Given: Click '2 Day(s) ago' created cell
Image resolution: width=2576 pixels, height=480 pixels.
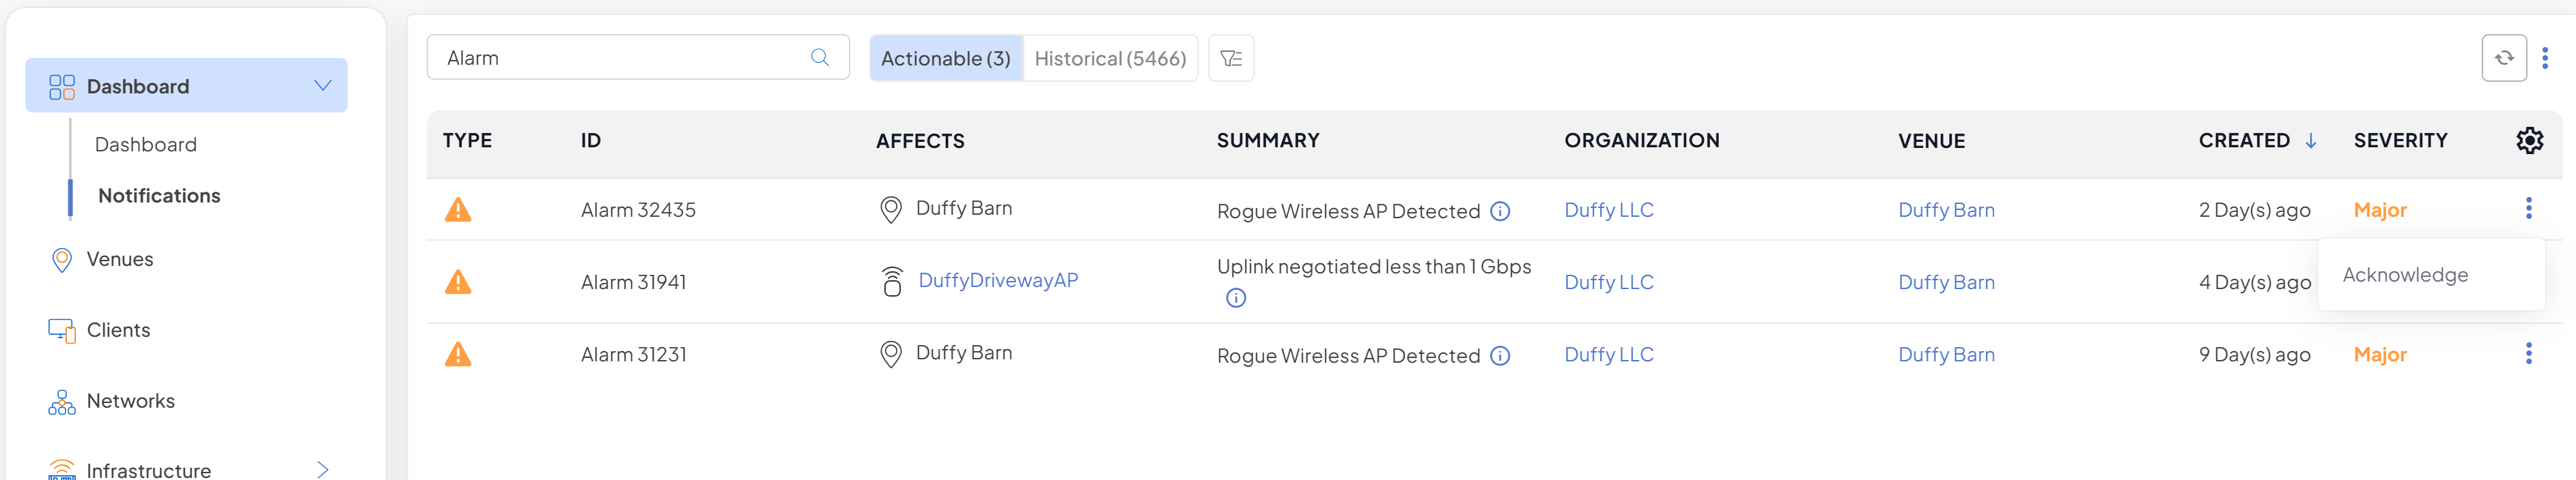Looking at the screenshot, I should 2254,209.
